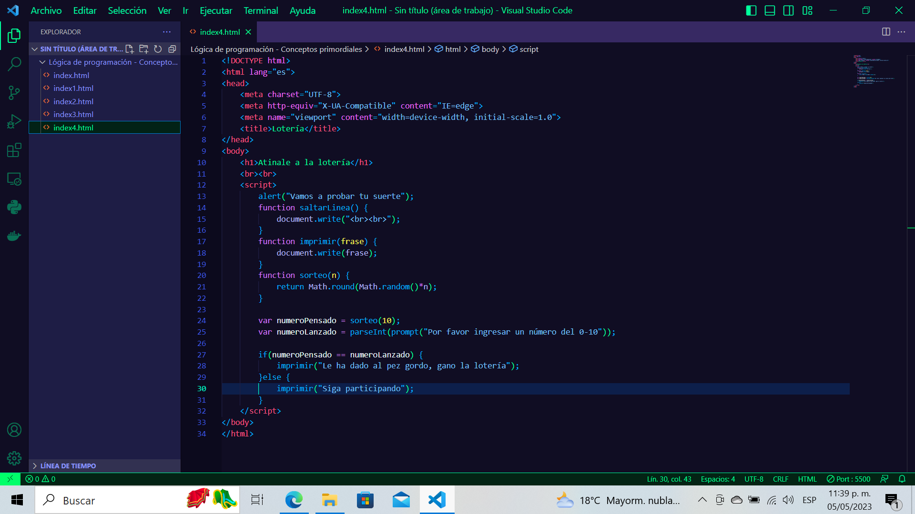Click the New File icon in explorer
Screen dimensions: 915x514
tap(129, 49)
